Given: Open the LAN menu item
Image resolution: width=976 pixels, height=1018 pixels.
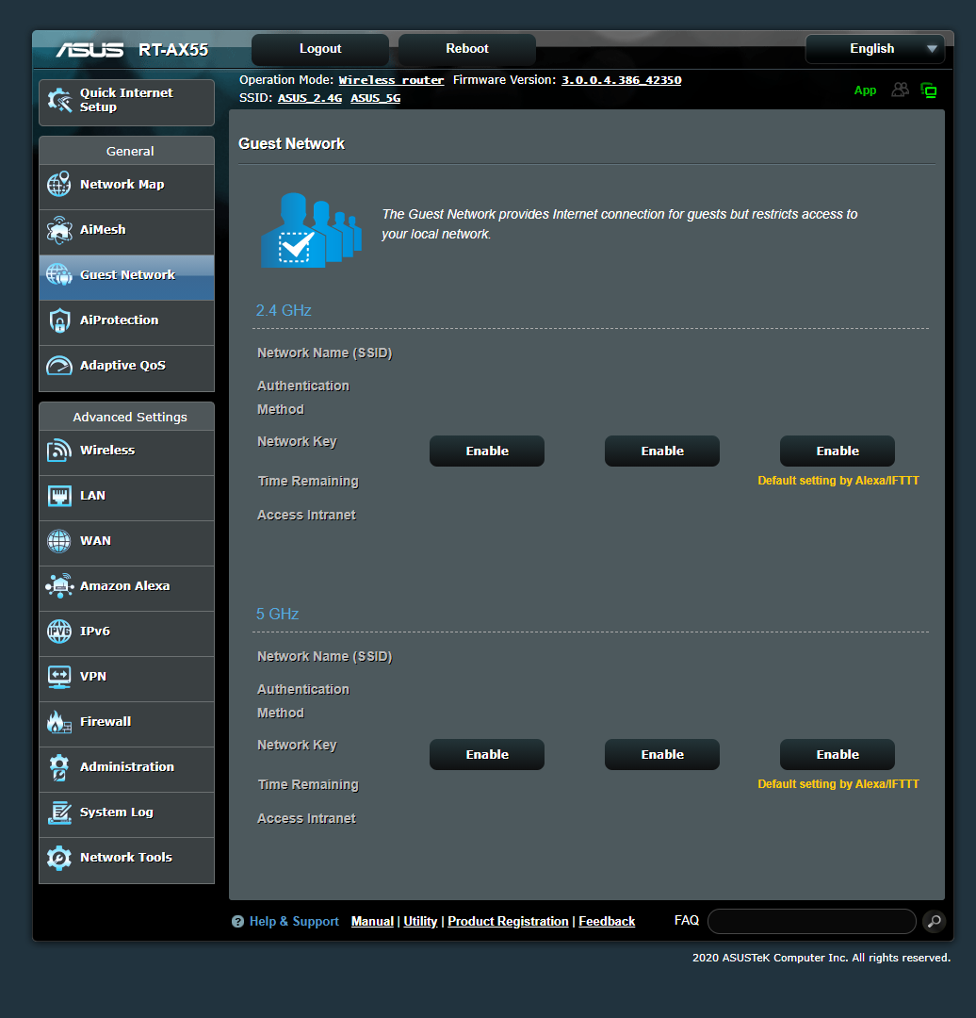Looking at the screenshot, I should click(x=126, y=498).
